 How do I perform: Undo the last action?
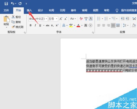13,4
